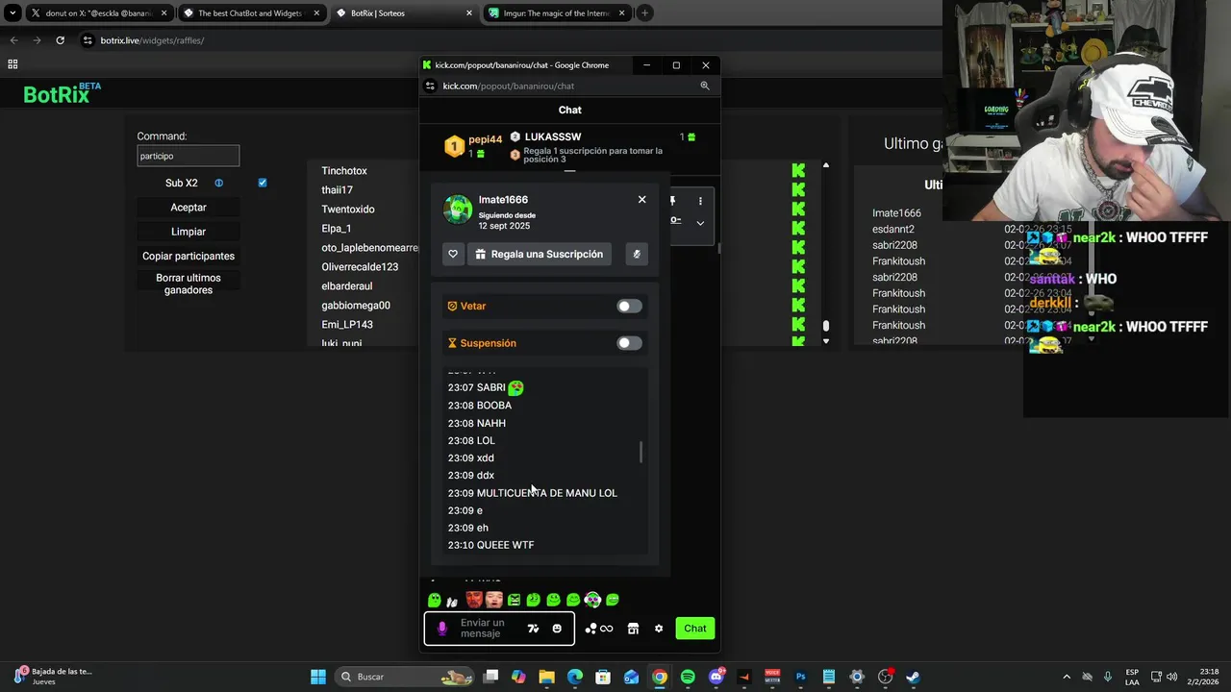Viewport: 1231px width, 692px height.
Task: Click the heart icon in the user card
Action: [453, 254]
